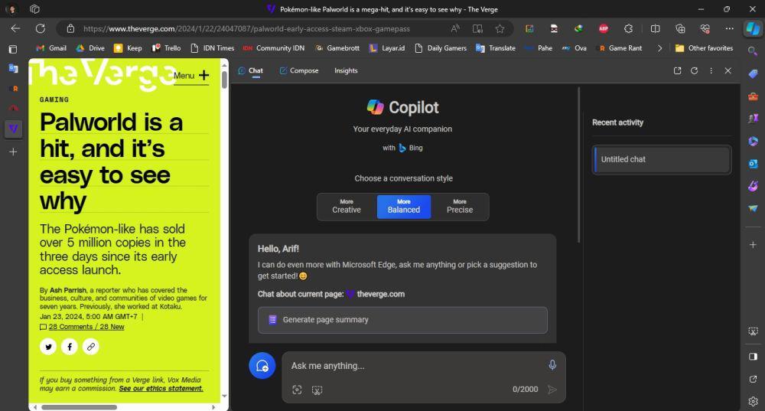Screen dimensions: 765x411
Task: Open Copilot pane more options
Action: pos(711,70)
